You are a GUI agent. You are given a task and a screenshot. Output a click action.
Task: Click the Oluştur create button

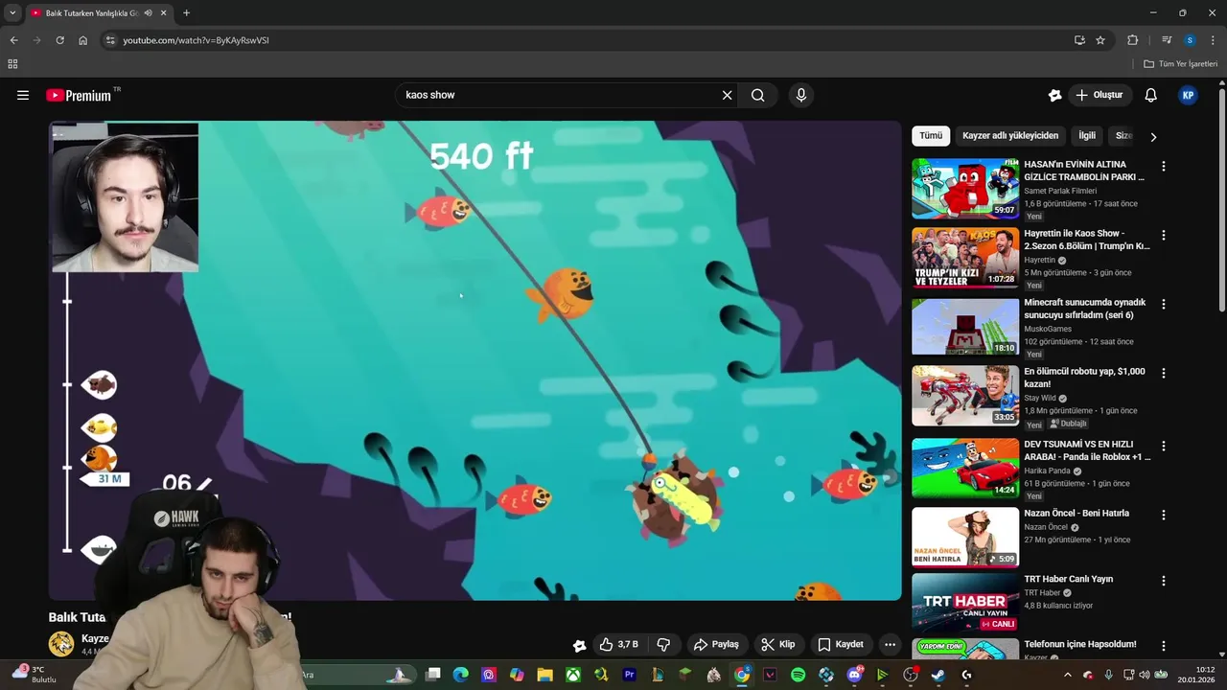pos(1100,95)
